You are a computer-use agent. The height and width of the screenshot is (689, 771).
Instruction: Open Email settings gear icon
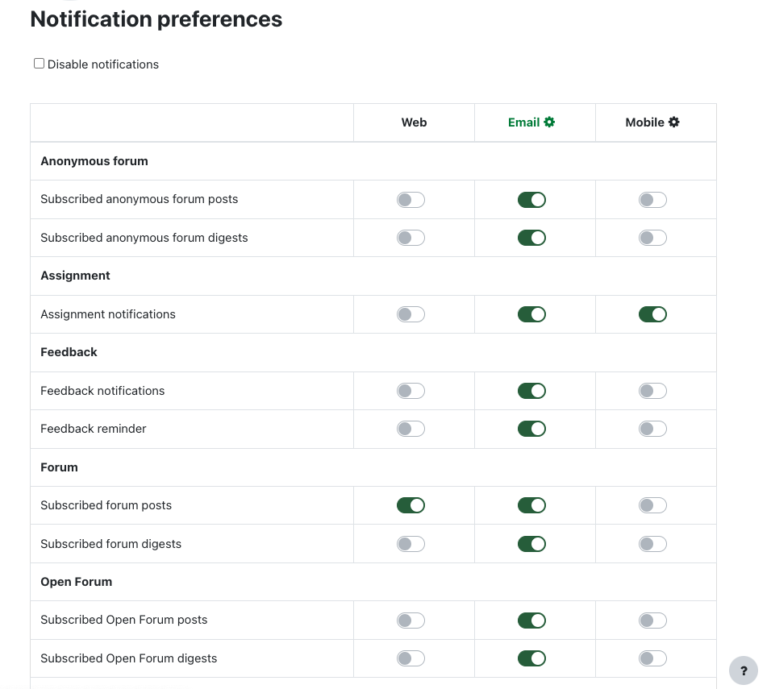[x=549, y=122]
